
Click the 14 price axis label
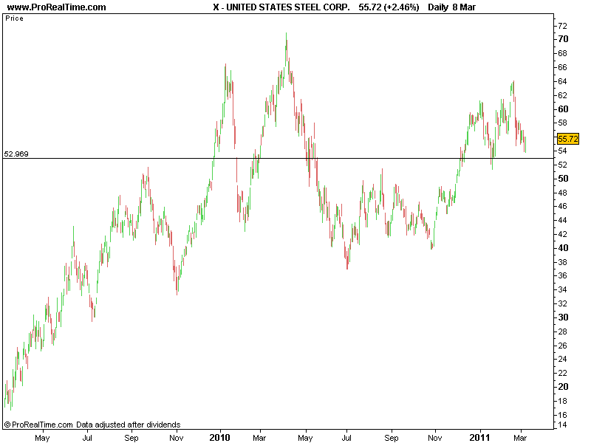[562, 425]
